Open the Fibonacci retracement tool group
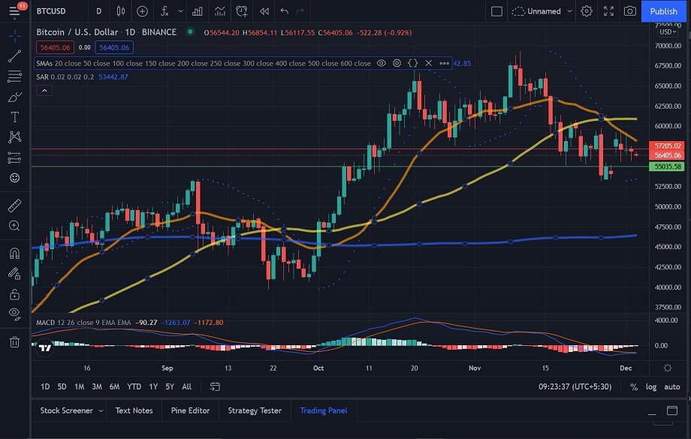 pyautogui.click(x=14, y=77)
